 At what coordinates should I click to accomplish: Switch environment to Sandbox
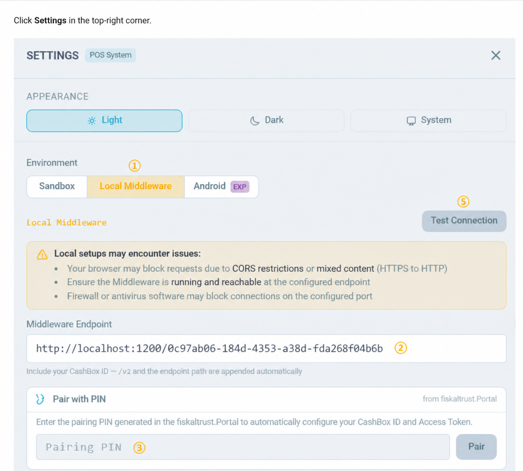pos(57,186)
